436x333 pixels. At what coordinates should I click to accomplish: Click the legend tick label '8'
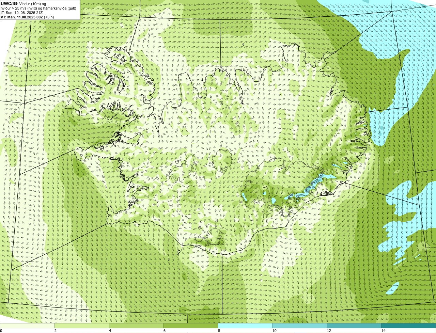218,331
